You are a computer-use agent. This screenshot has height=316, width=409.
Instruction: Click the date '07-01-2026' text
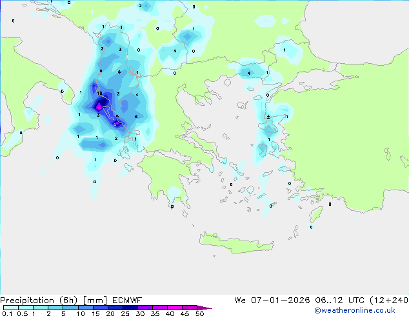pos(281,301)
